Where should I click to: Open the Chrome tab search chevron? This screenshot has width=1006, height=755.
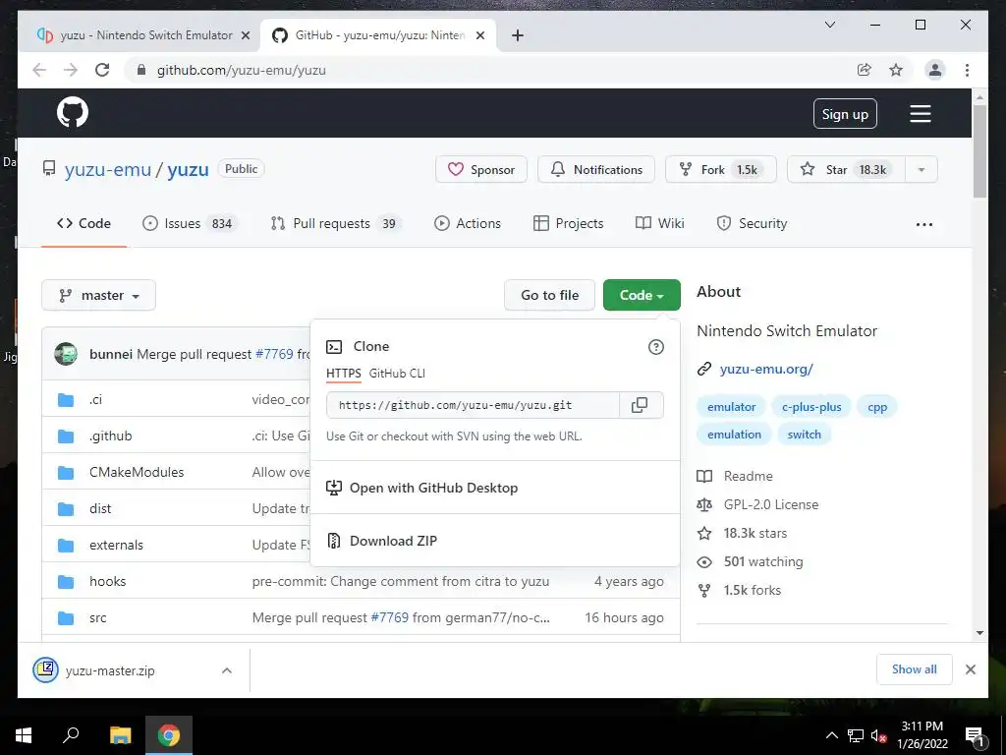(830, 25)
